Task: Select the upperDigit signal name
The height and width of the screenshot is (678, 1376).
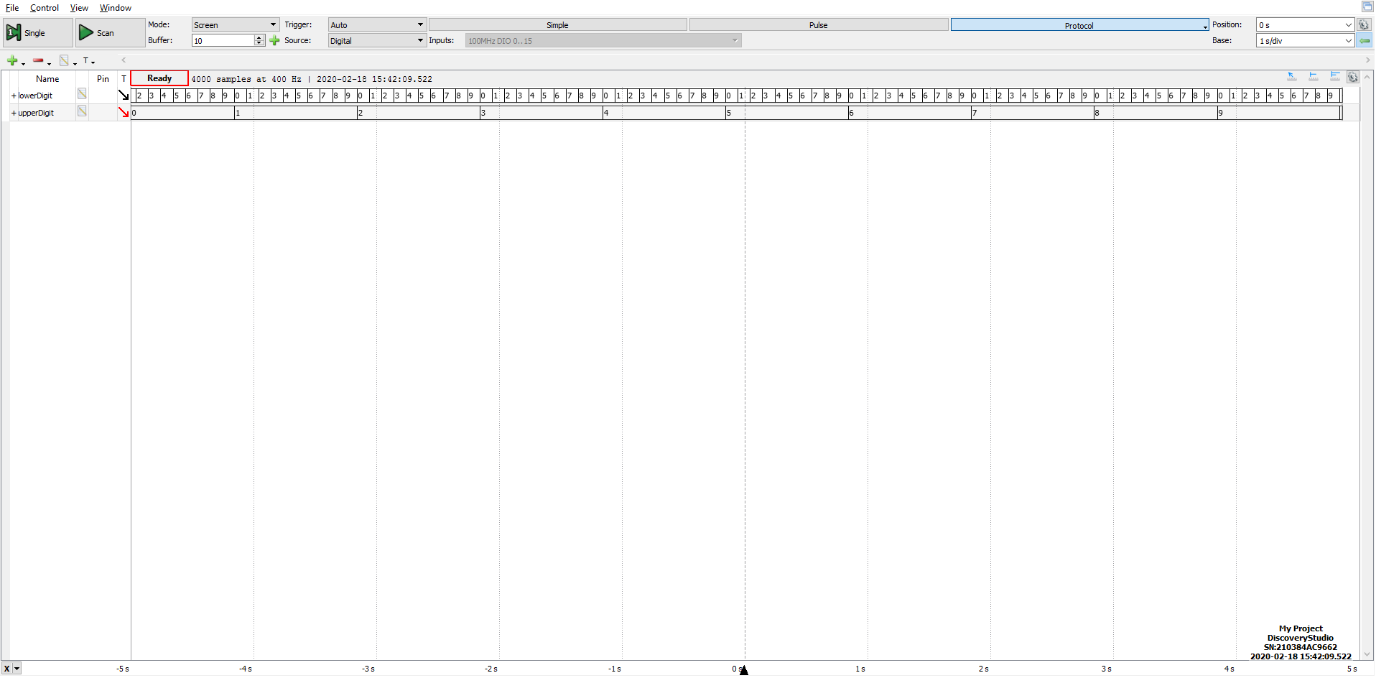Action: tap(36, 113)
